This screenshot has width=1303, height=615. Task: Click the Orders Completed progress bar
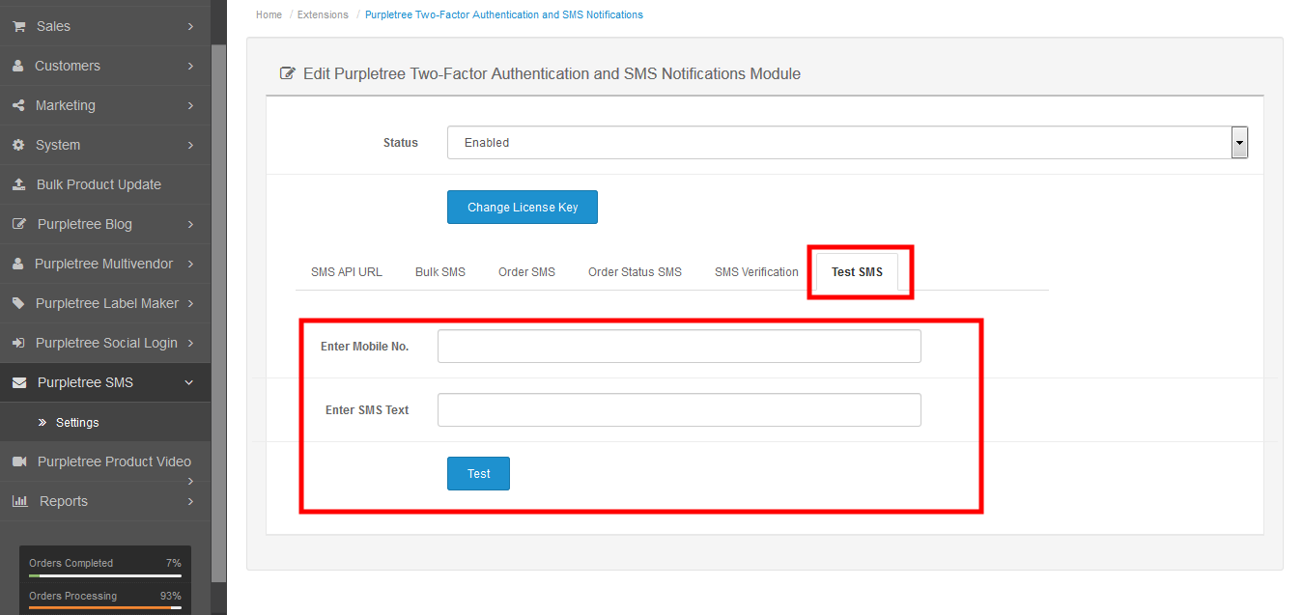(x=105, y=575)
